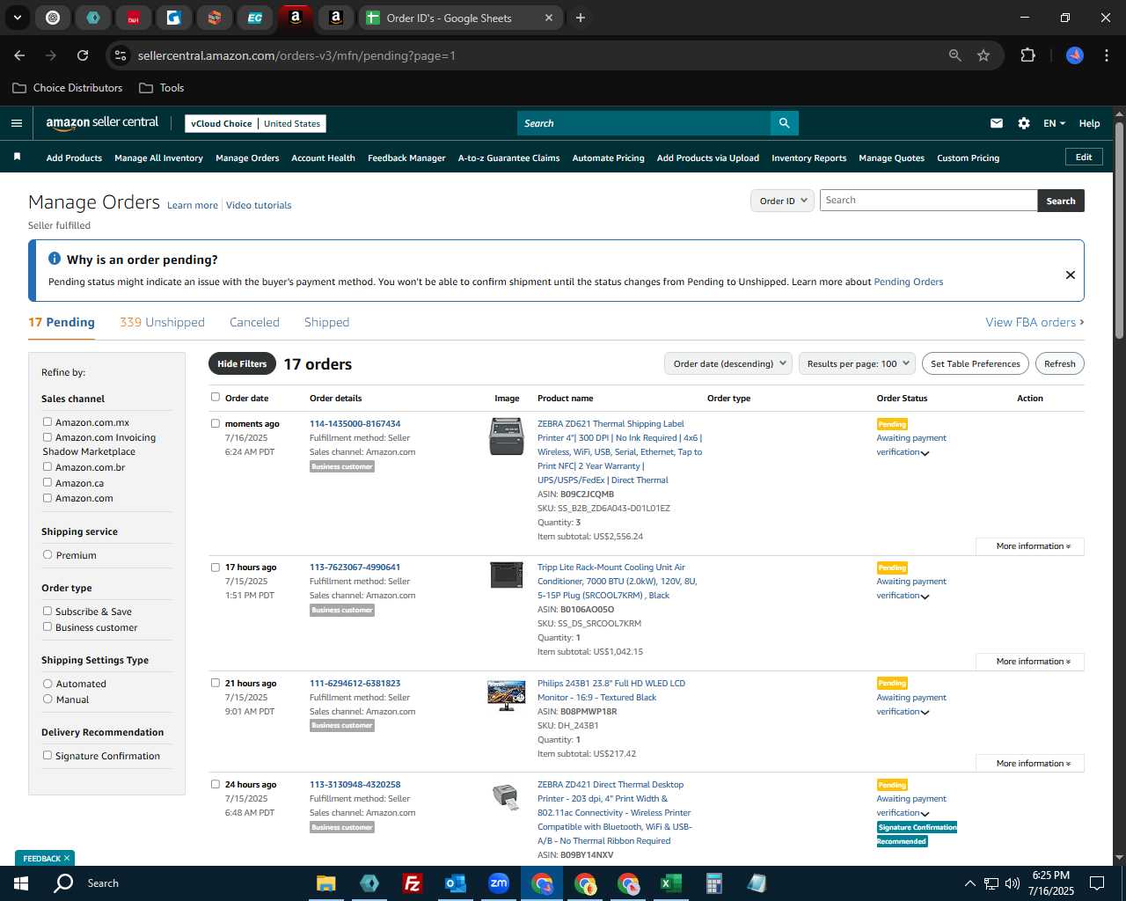Open the Order date (descending) sort dropdown
Image resolution: width=1126 pixels, height=901 pixels.
click(728, 363)
